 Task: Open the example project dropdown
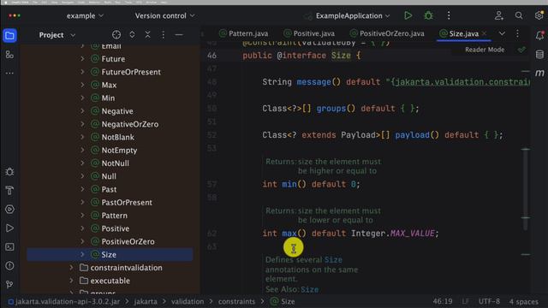coord(85,15)
